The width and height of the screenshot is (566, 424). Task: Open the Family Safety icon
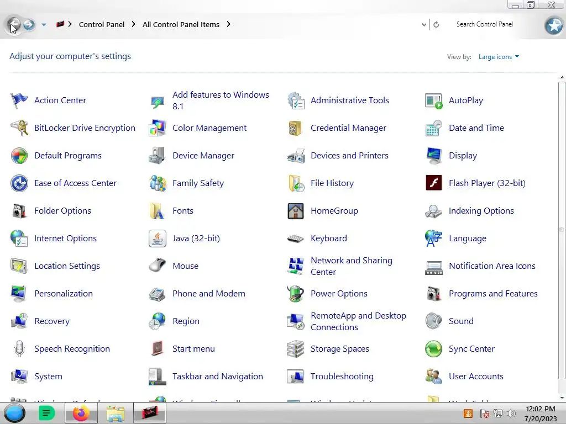(x=158, y=183)
